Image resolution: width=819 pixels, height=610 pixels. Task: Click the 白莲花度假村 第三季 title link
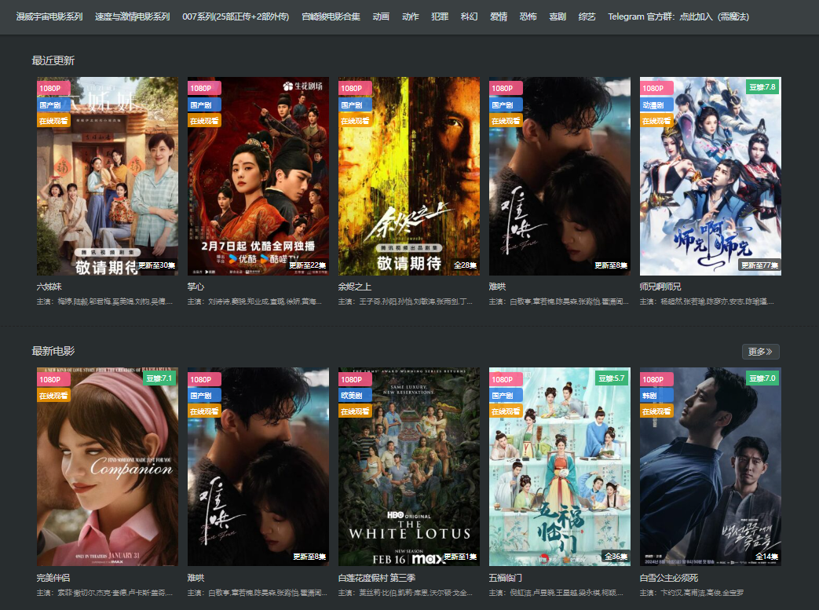coord(377,578)
